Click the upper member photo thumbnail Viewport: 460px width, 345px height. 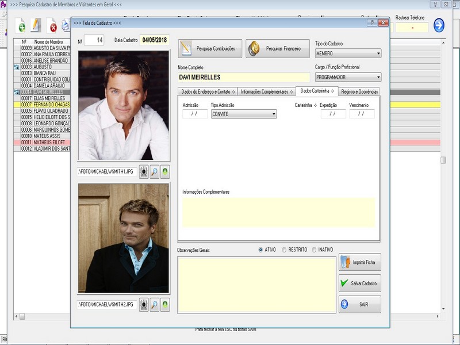pos(124,106)
